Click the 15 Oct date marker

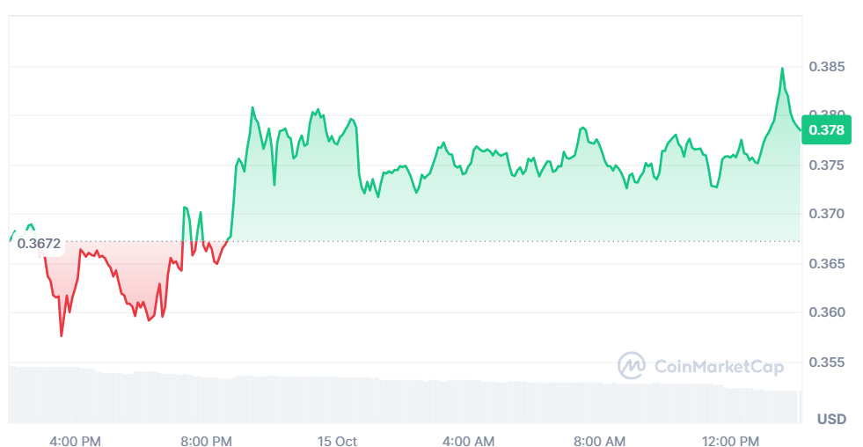click(x=335, y=440)
